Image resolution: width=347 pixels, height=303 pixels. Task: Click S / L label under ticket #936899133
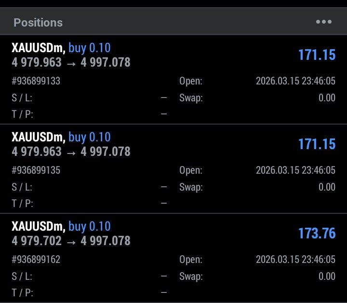(x=22, y=98)
